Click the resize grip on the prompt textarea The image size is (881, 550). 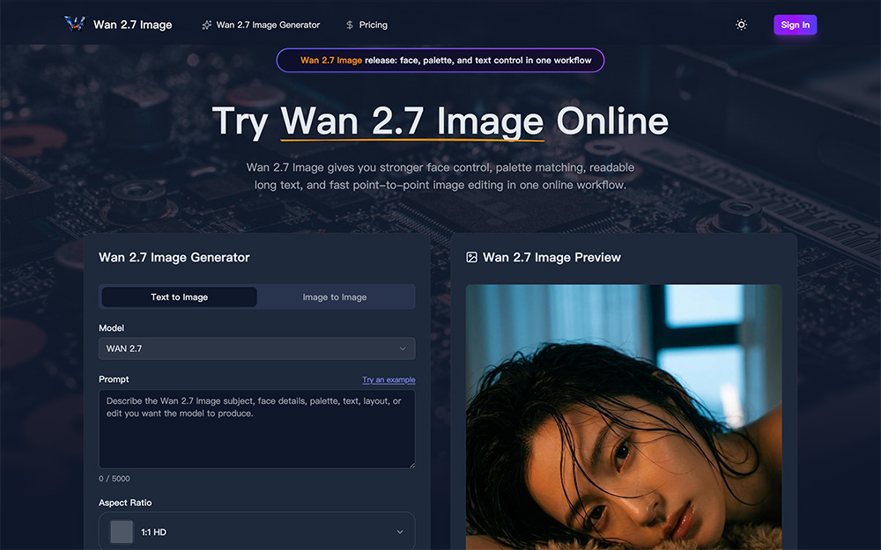(x=411, y=464)
